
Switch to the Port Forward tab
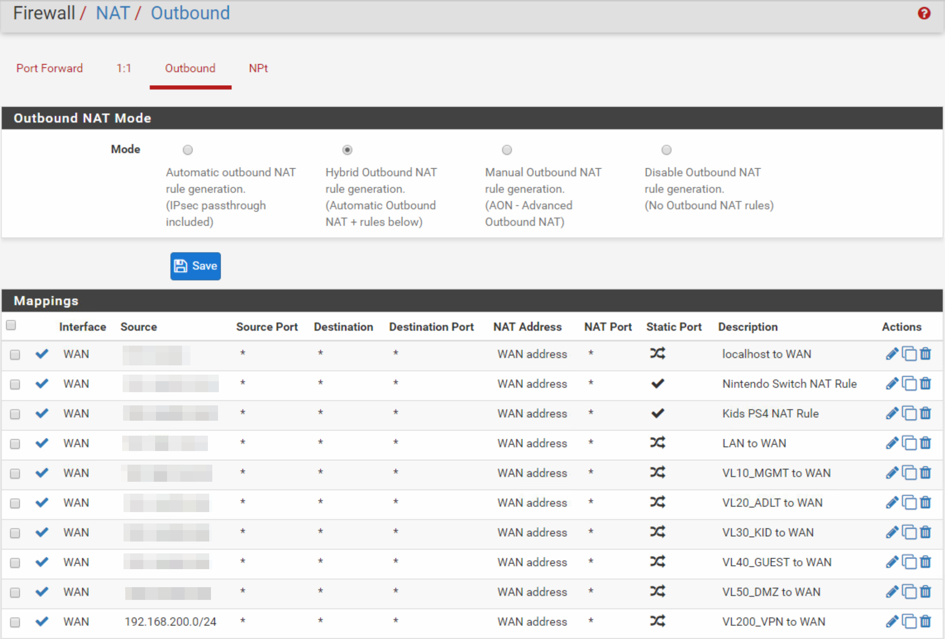coord(49,68)
